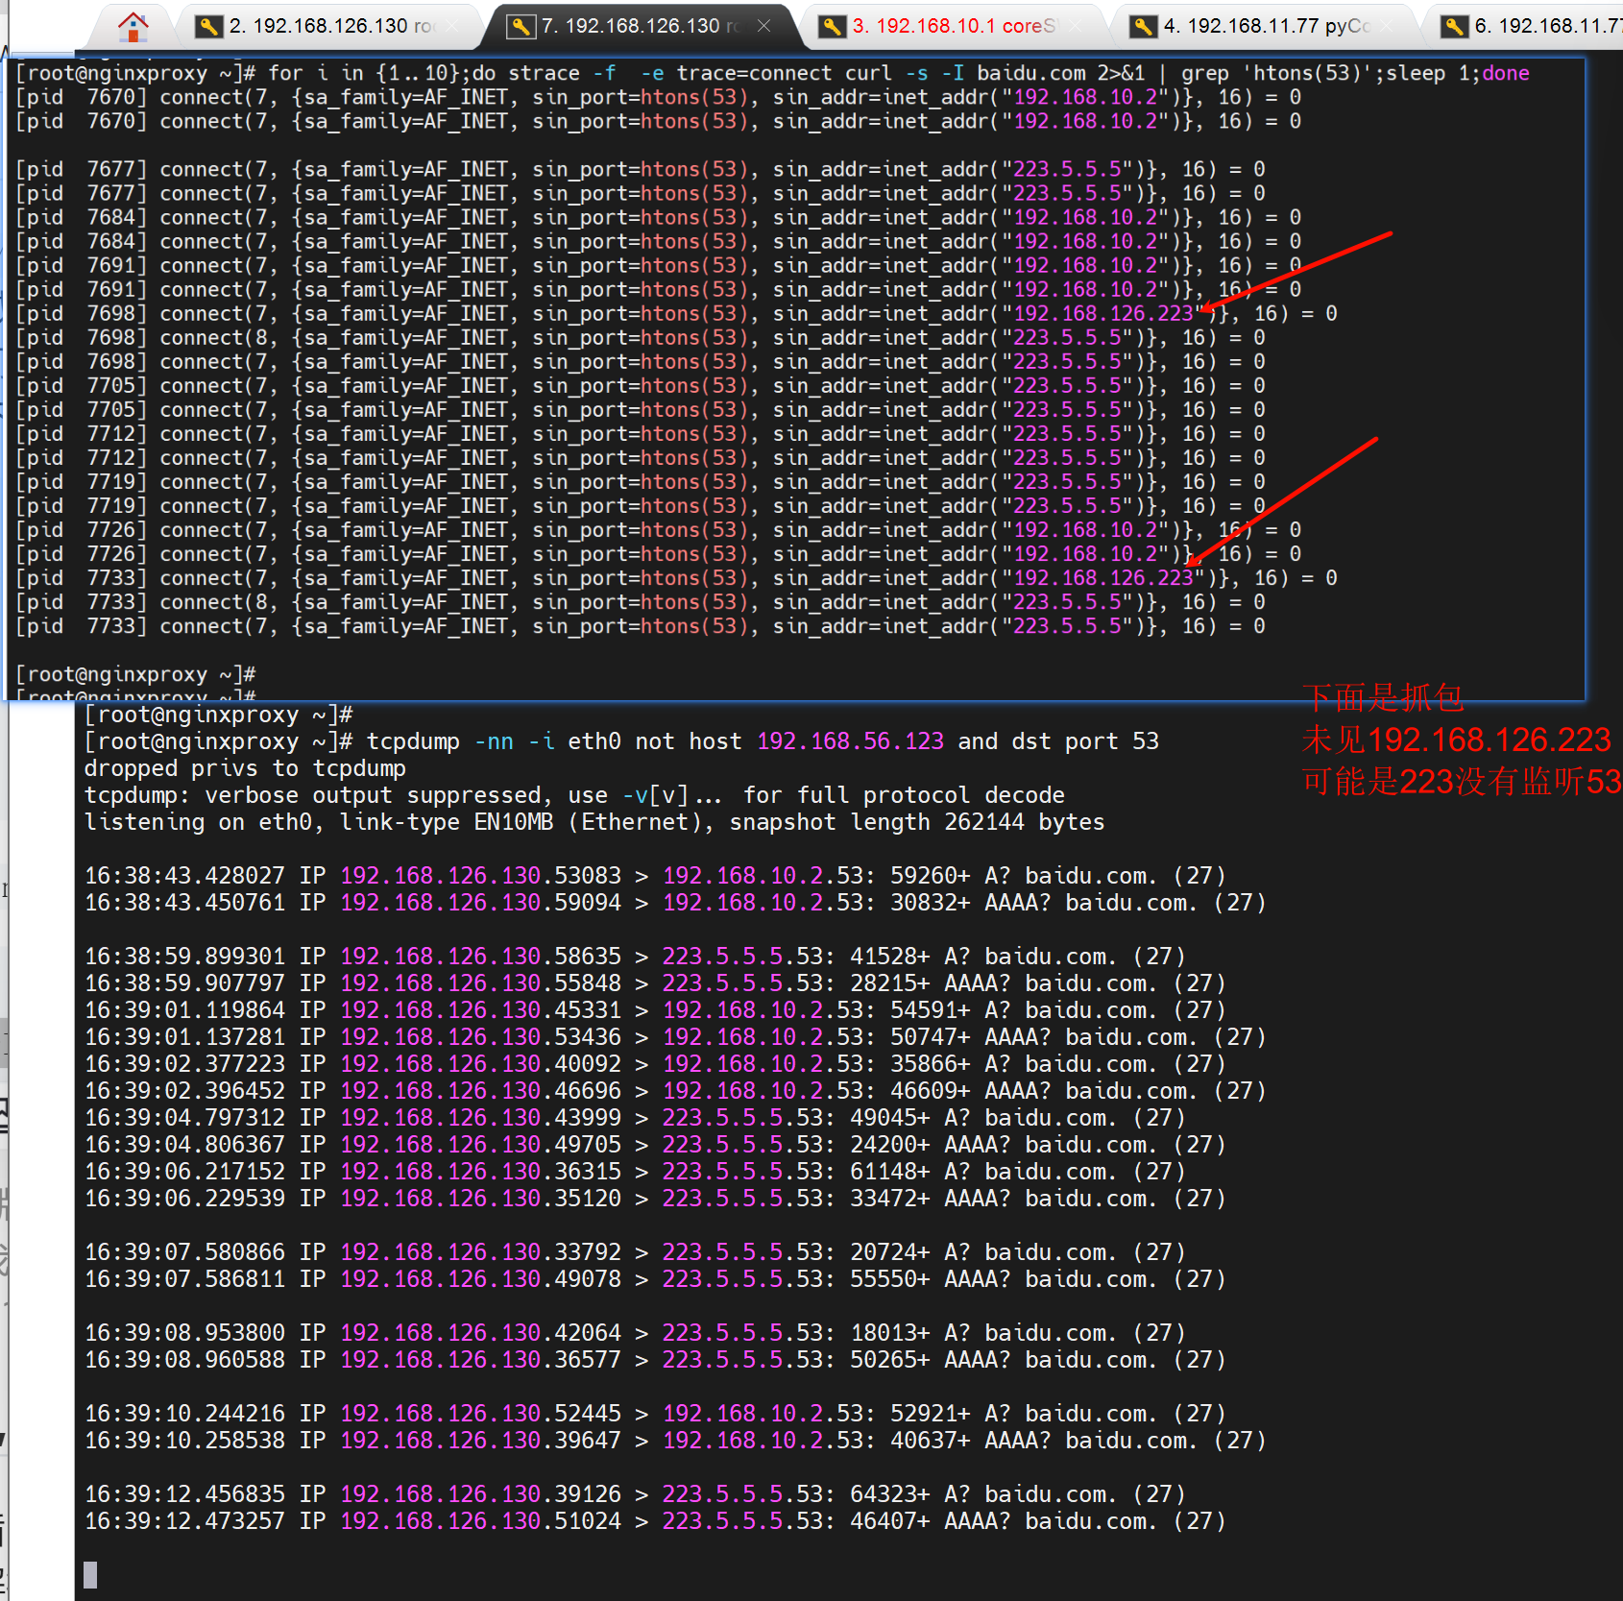The image size is (1623, 1601).
Task: Click key icon on tab 4 session
Action: [x=1143, y=26]
